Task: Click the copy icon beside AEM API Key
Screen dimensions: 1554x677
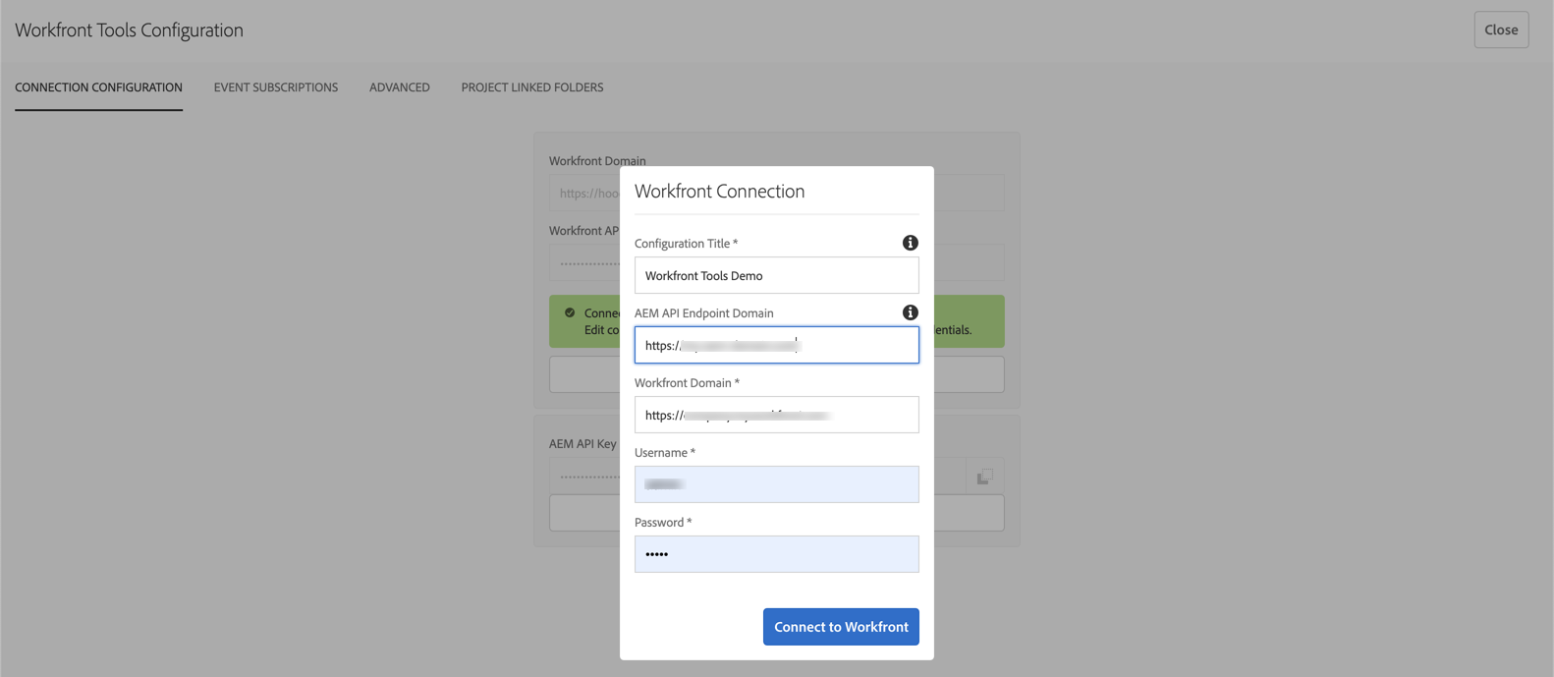Action: pyautogui.click(x=984, y=477)
